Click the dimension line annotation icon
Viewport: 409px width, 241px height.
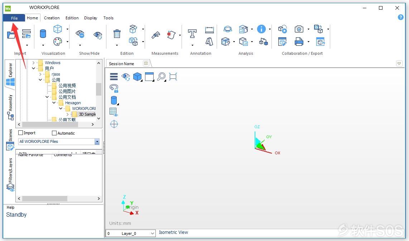[x=209, y=30]
